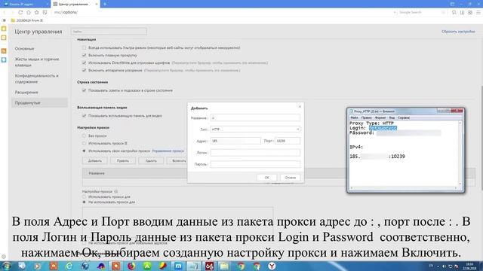The image size is (483, 271).
Task: Click OK in Добавить dialog
Action: pos(266,178)
